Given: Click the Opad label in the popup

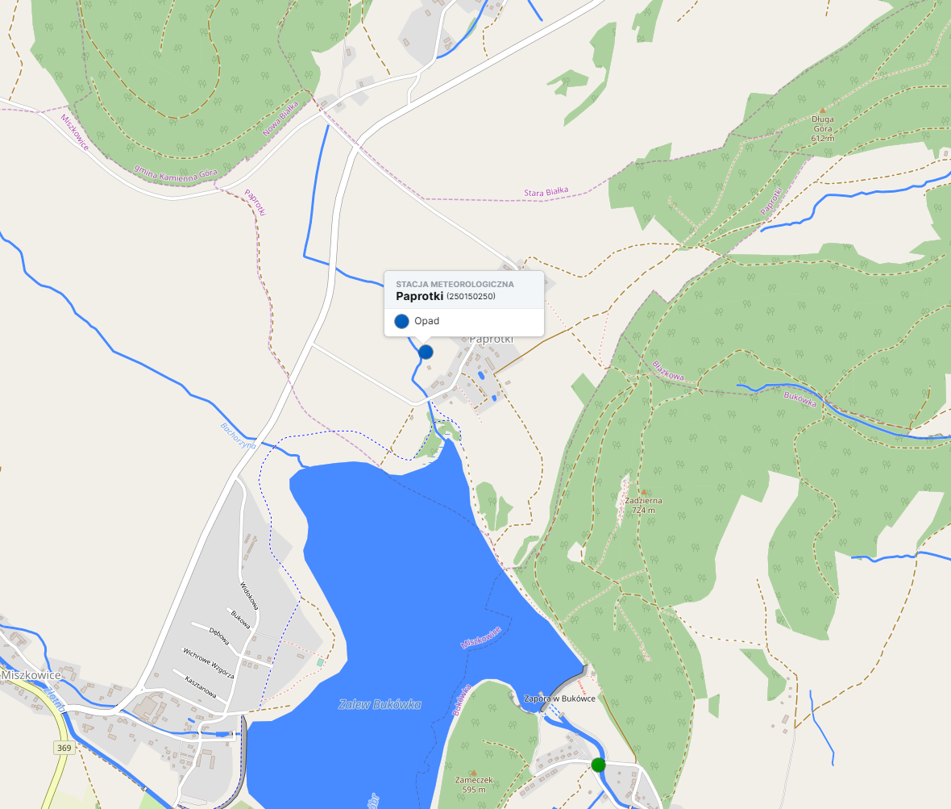Looking at the screenshot, I should coord(427,321).
